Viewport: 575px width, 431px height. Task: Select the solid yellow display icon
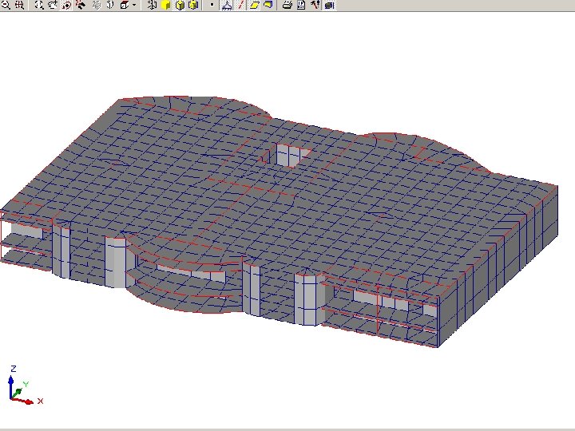pos(166,5)
